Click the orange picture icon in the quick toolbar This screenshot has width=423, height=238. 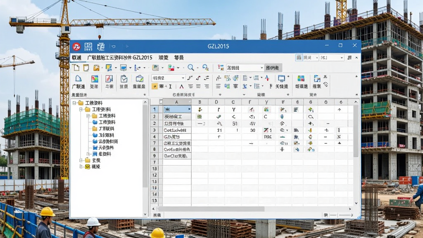(96, 68)
